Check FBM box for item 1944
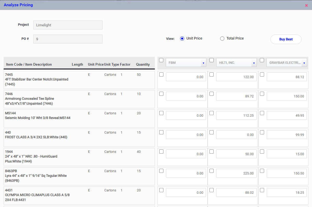This screenshot has height=207, width=312. point(161,152)
